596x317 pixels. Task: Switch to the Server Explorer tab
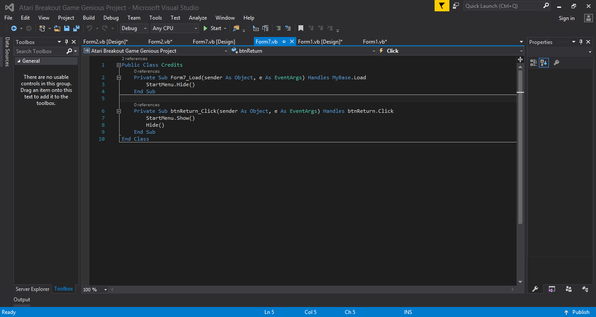click(33, 289)
